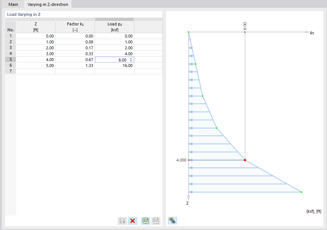Switch to the Main tab
The width and height of the screenshot is (327, 230).
(13, 4)
